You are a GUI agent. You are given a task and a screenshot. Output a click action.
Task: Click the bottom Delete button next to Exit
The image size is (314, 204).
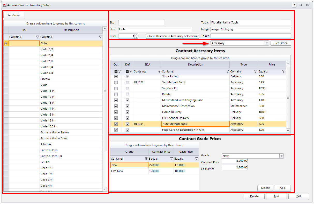254,196
